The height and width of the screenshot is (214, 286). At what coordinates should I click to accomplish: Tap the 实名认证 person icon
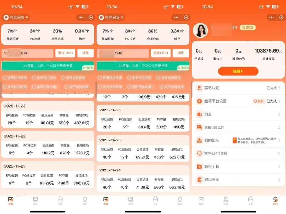coord(199,88)
